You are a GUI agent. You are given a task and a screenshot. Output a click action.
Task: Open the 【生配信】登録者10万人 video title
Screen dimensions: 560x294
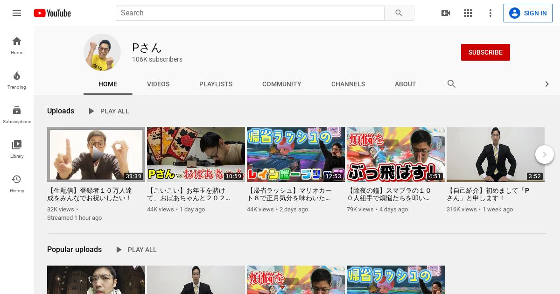[x=90, y=194]
